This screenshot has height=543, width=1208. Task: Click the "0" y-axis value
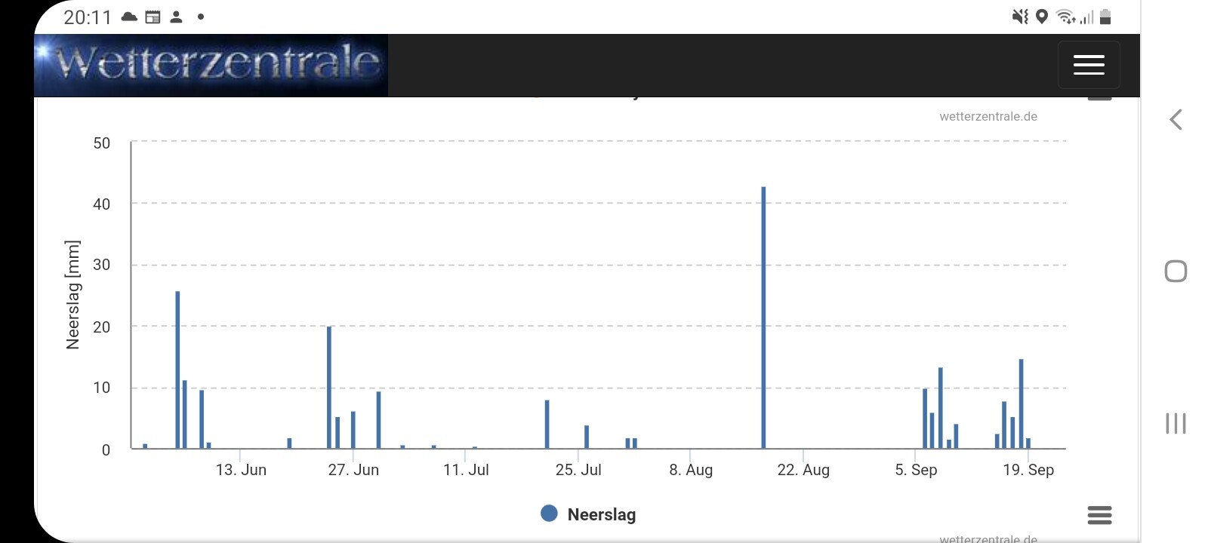tap(106, 450)
